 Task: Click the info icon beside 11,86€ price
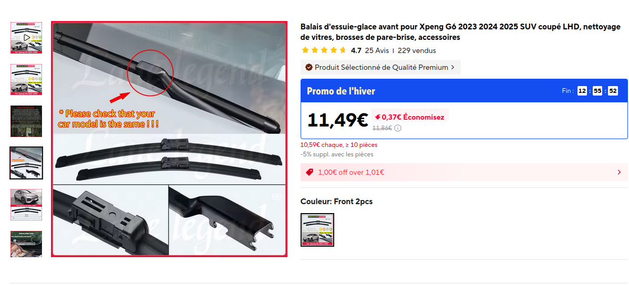tap(398, 128)
